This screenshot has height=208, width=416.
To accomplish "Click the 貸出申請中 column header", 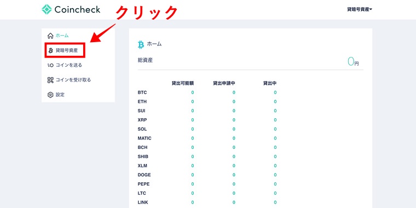I will [224, 83].
